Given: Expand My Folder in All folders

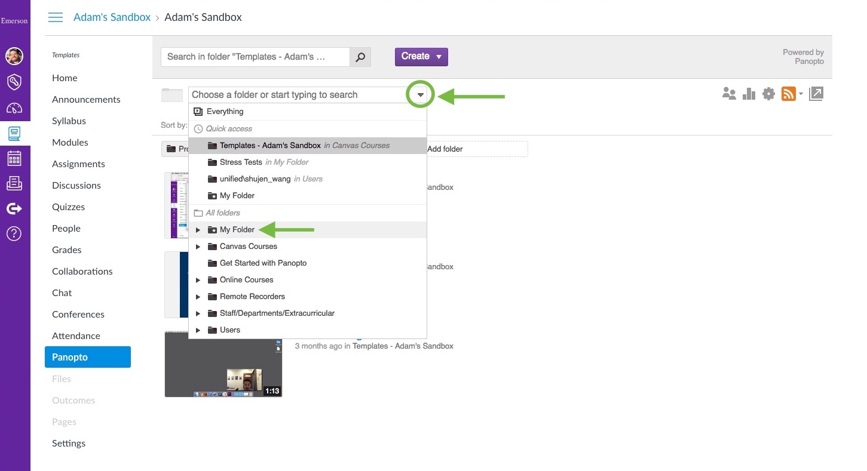Looking at the screenshot, I should tap(198, 230).
